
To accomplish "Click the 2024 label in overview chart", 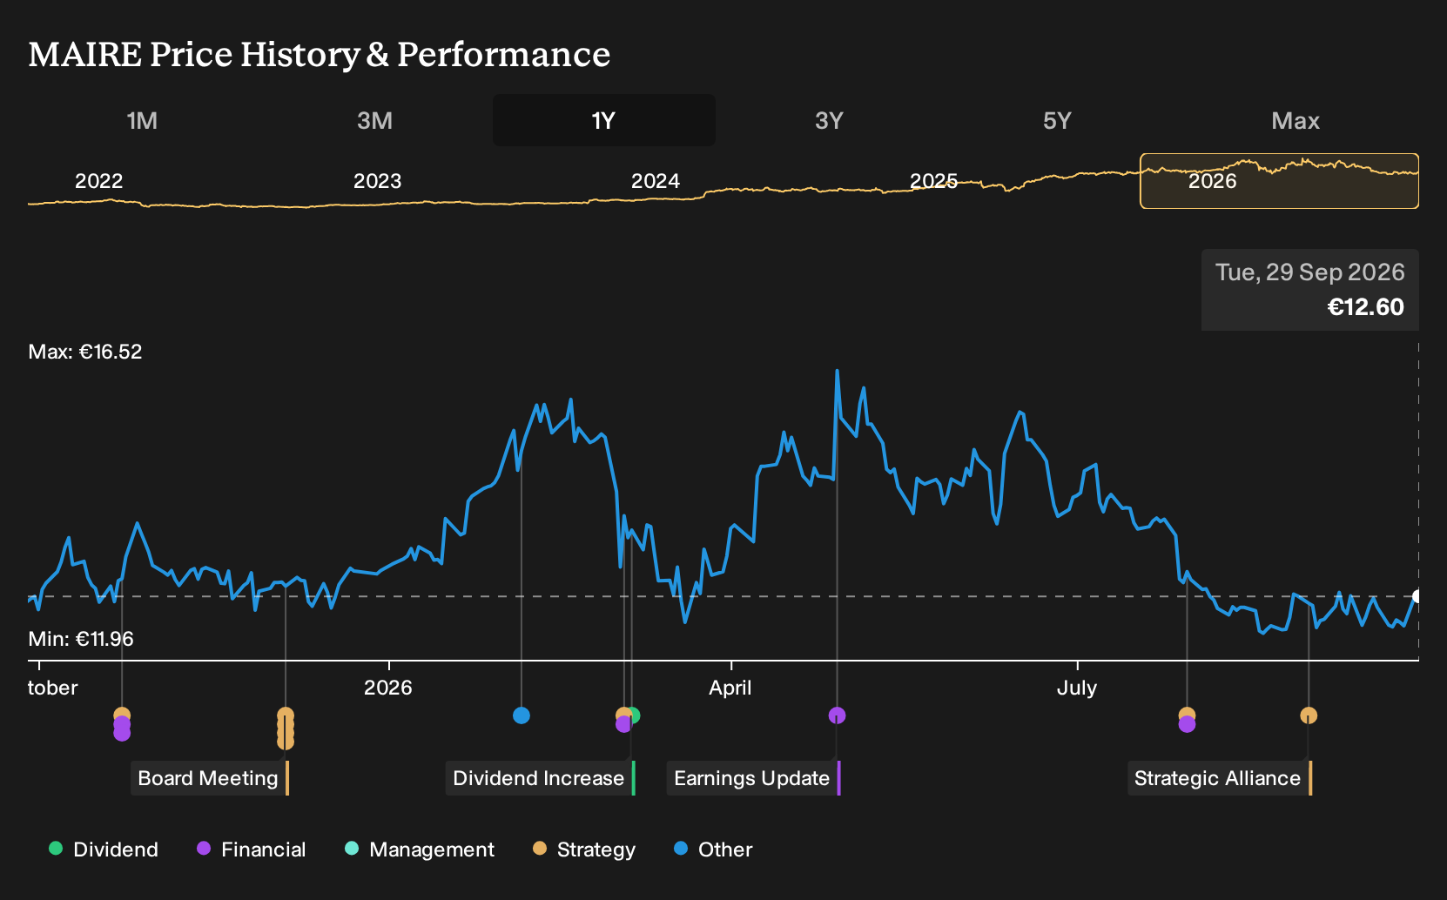I will [x=655, y=181].
